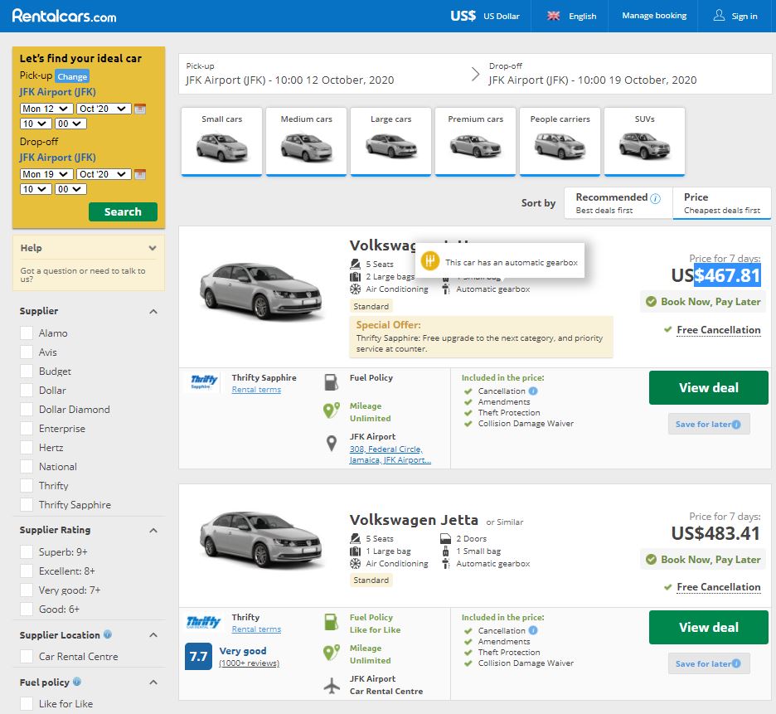The width and height of the screenshot is (776, 714).
Task: Click the 7.7 rating badge
Action: click(198, 656)
